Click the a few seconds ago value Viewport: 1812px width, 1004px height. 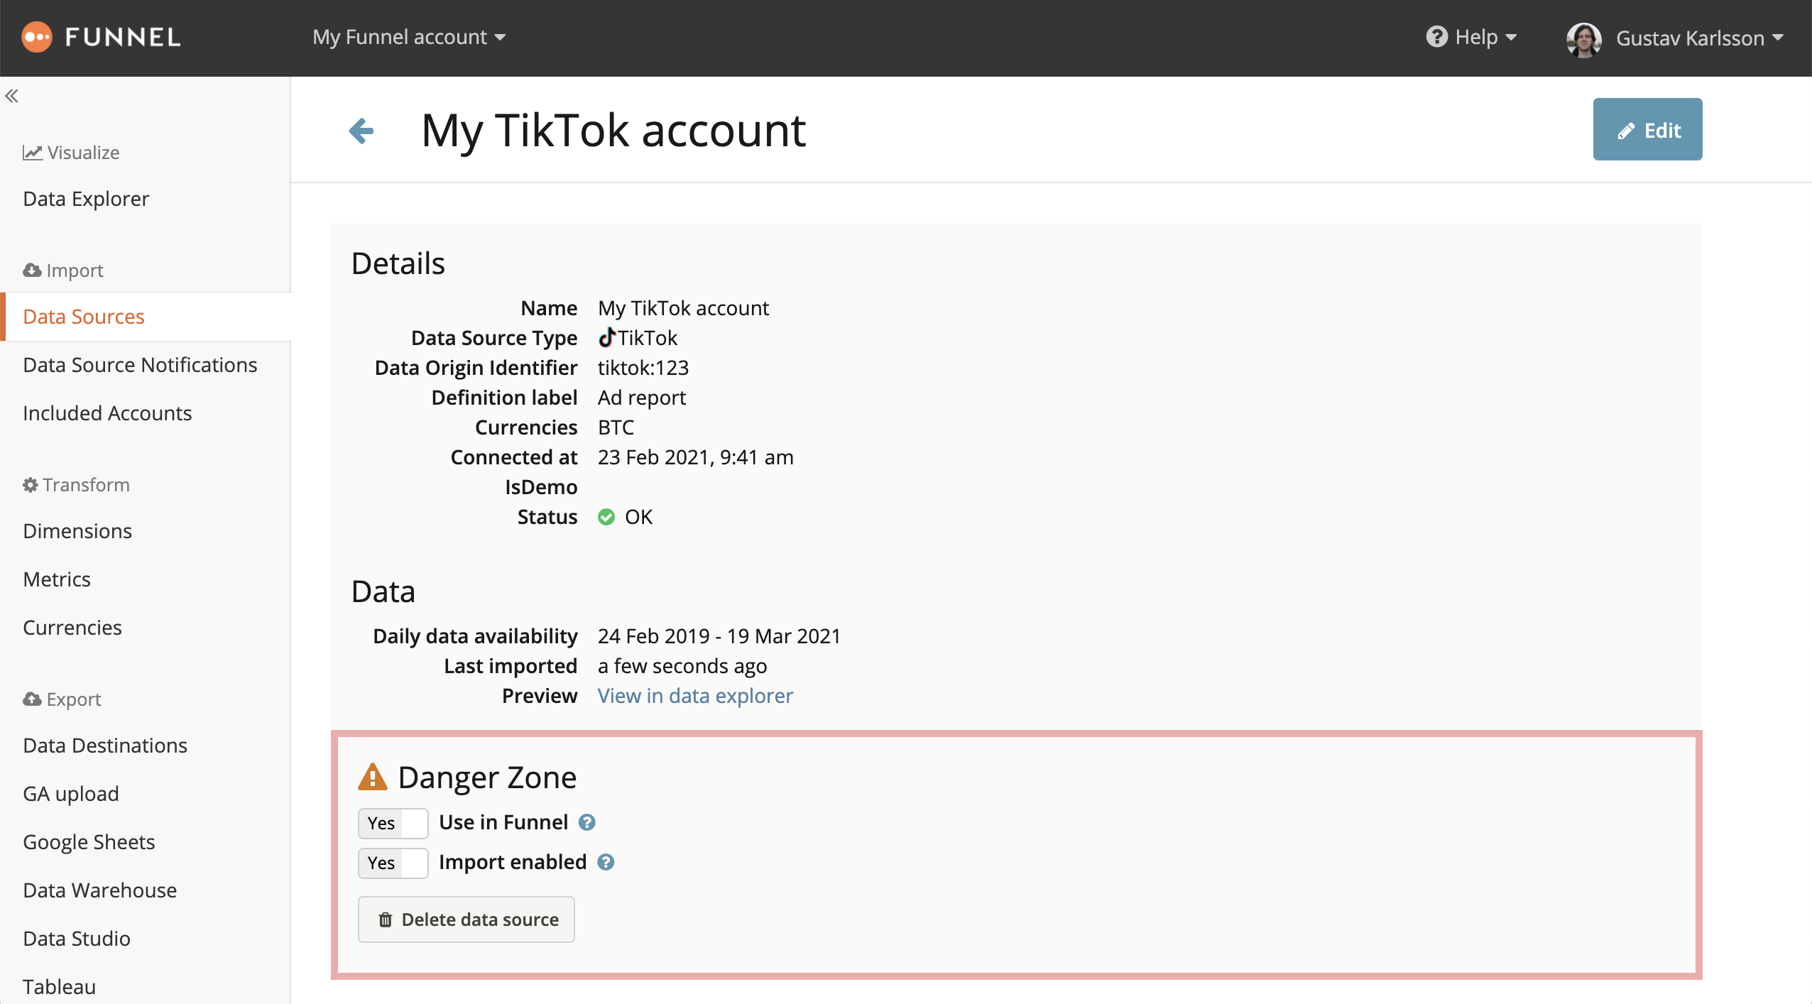tap(682, 666)
